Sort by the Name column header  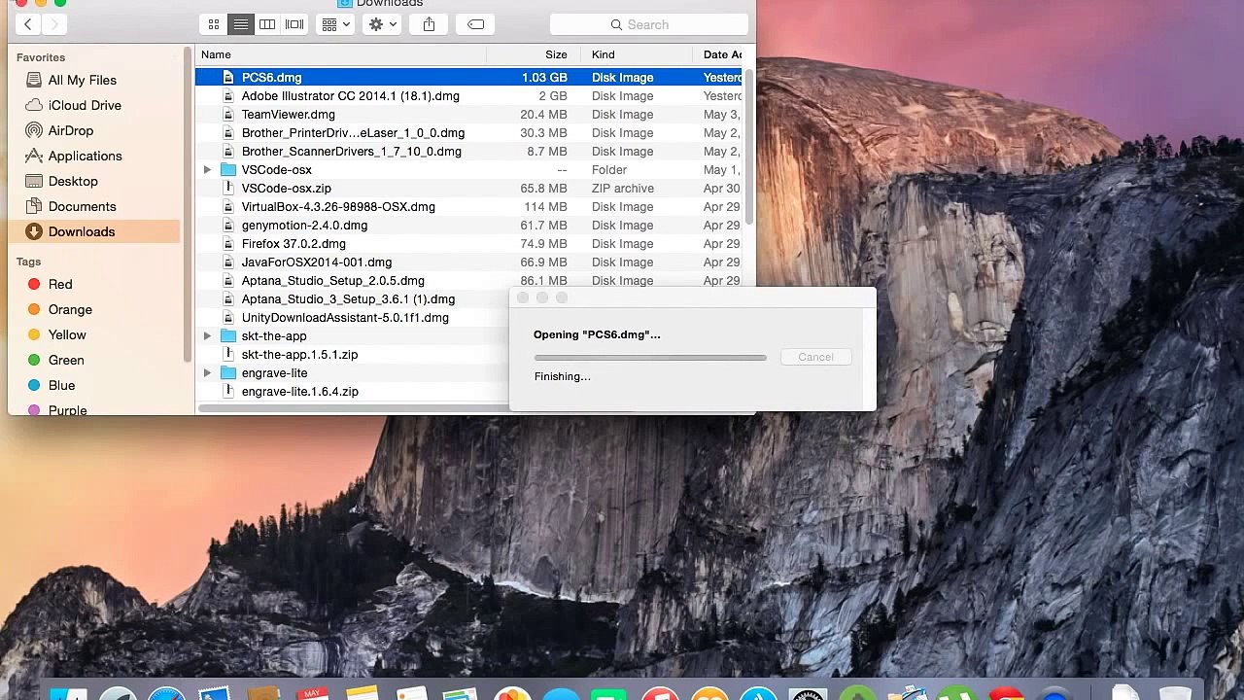(x=340, y=54)
